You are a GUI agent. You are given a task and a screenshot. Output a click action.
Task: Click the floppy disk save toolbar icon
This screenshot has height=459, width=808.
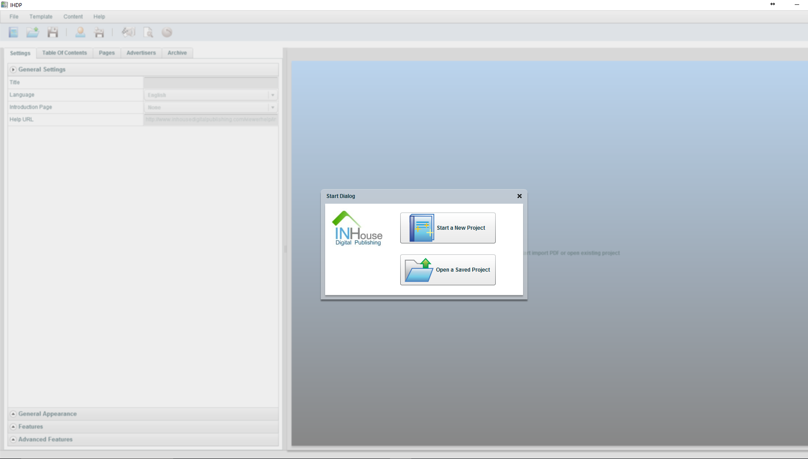click(53, 32)
